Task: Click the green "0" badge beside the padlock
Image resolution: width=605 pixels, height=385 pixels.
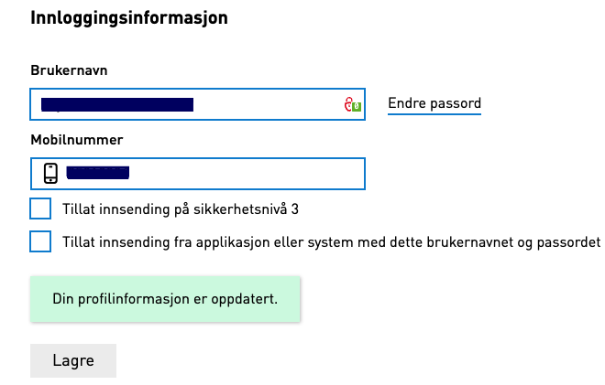Action: [356, 106]
